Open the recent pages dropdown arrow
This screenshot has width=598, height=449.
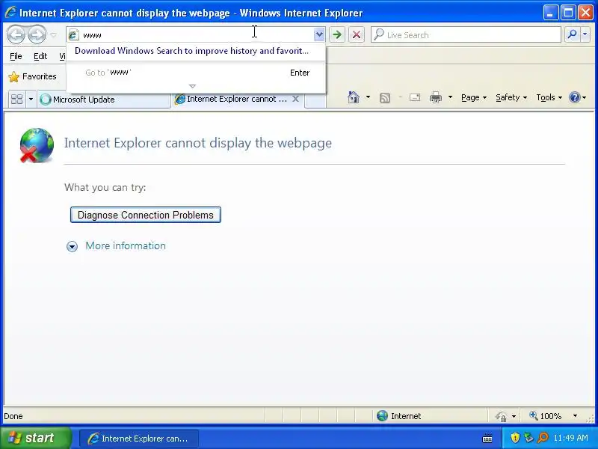click(53, 35)
